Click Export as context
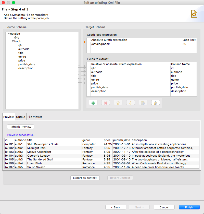204x214 pixels. point(85,178)
